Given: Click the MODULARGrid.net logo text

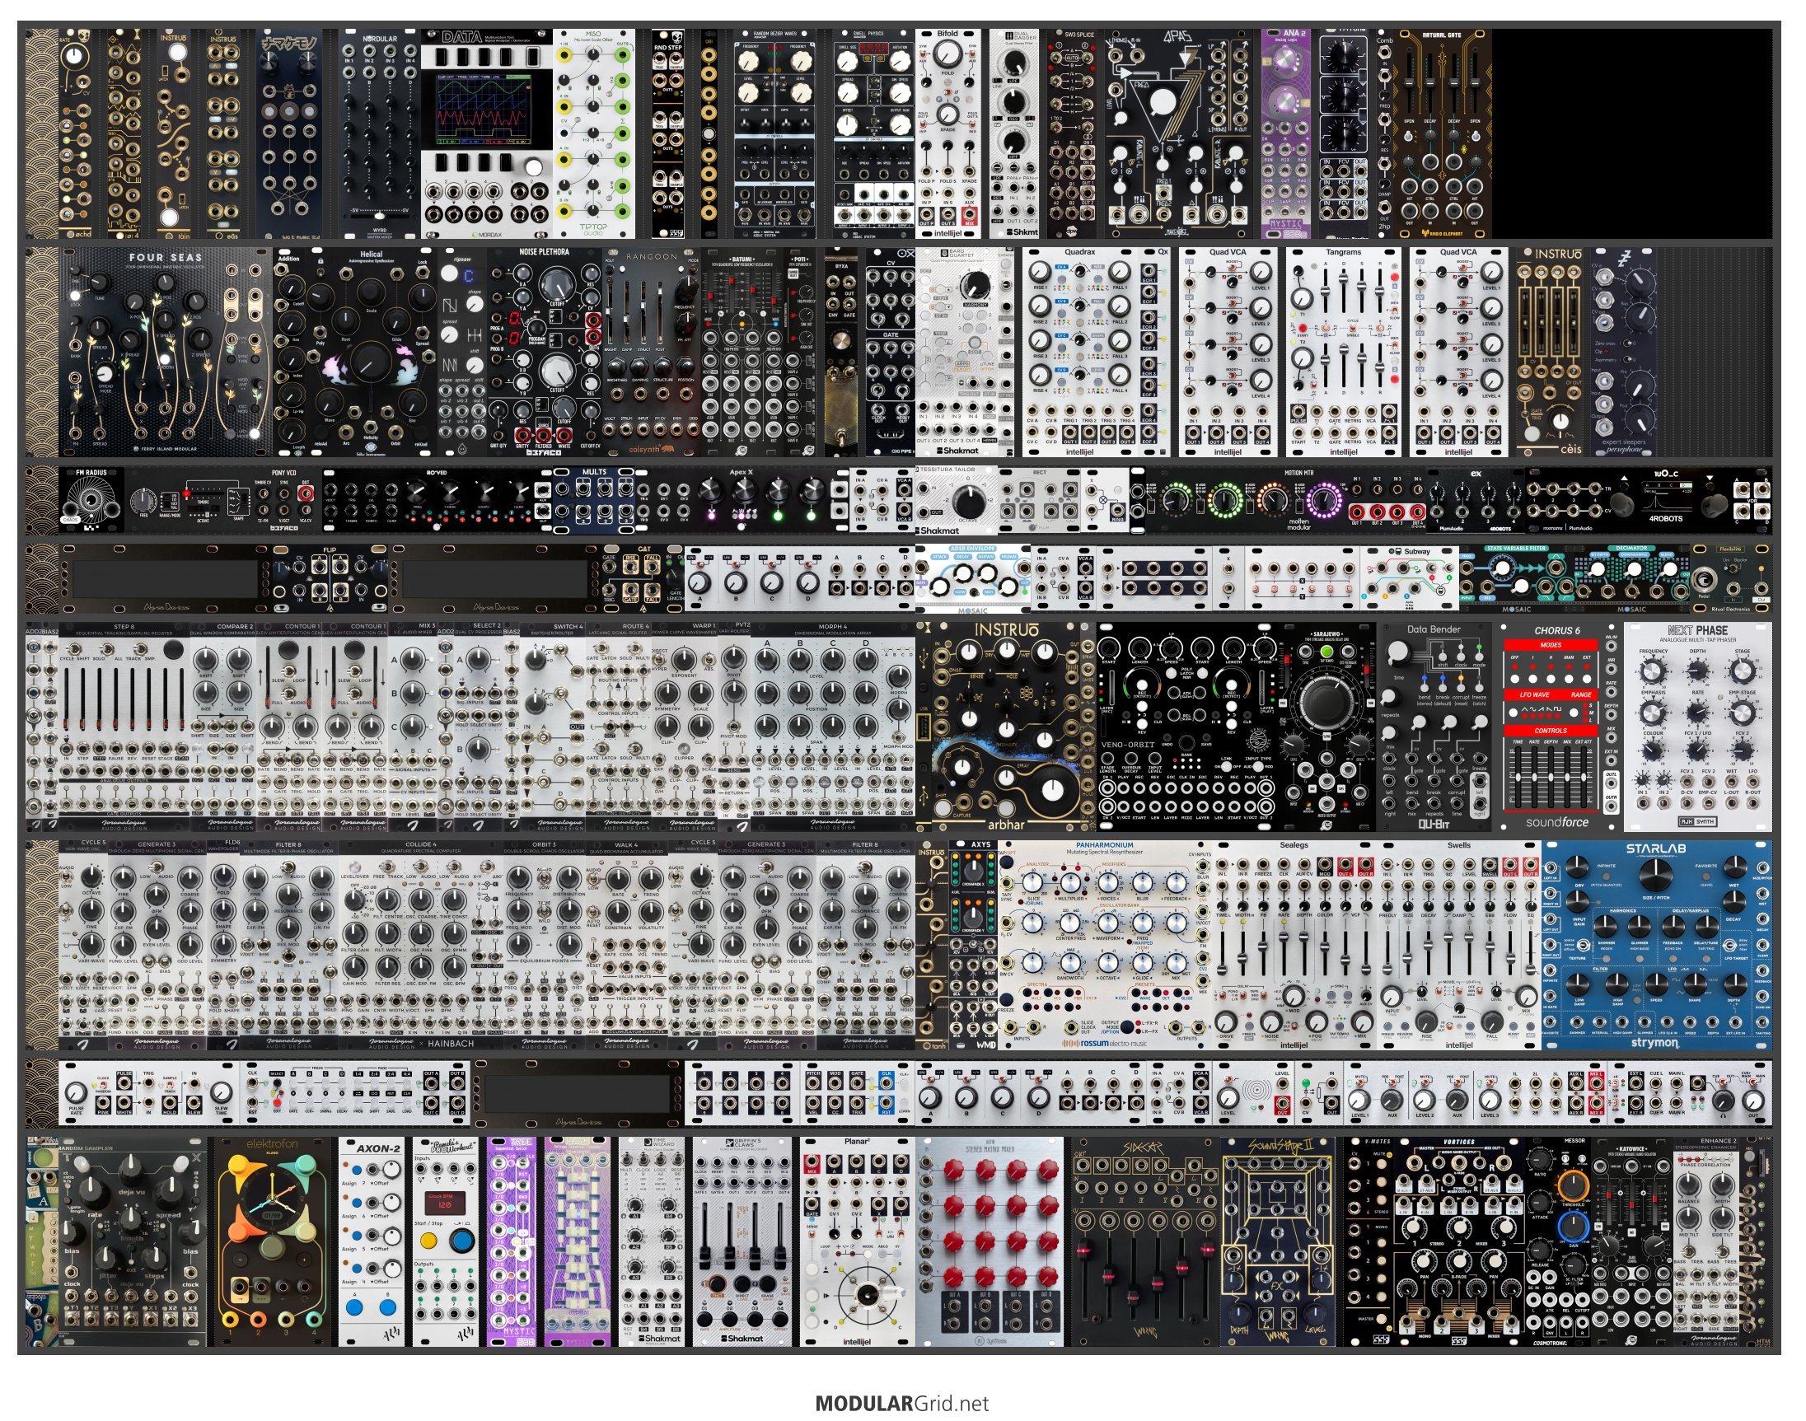Looking at the screenshot, I should point(902,1404).
